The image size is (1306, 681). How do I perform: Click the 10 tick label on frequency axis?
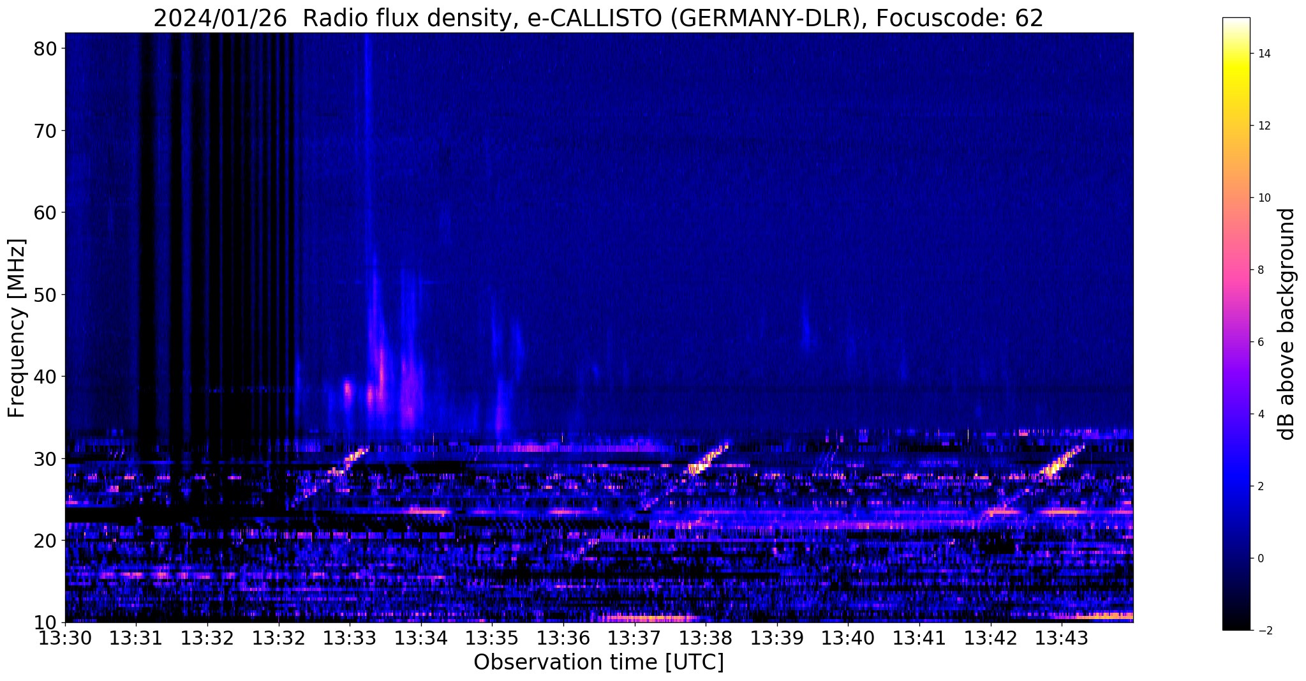pyautogui.click(x=45, y=622)
